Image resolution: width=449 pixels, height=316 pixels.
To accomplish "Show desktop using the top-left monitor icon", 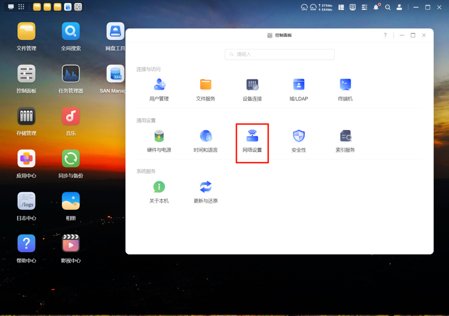I will pos(11,7).
